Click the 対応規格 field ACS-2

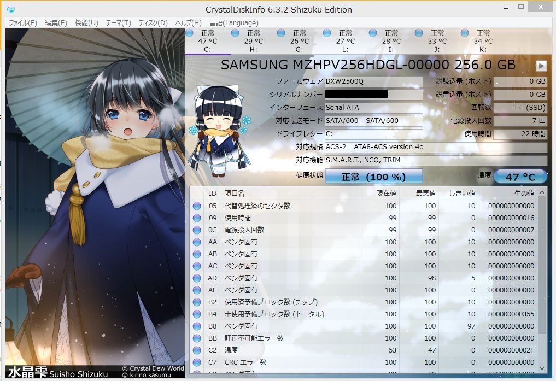436,147
